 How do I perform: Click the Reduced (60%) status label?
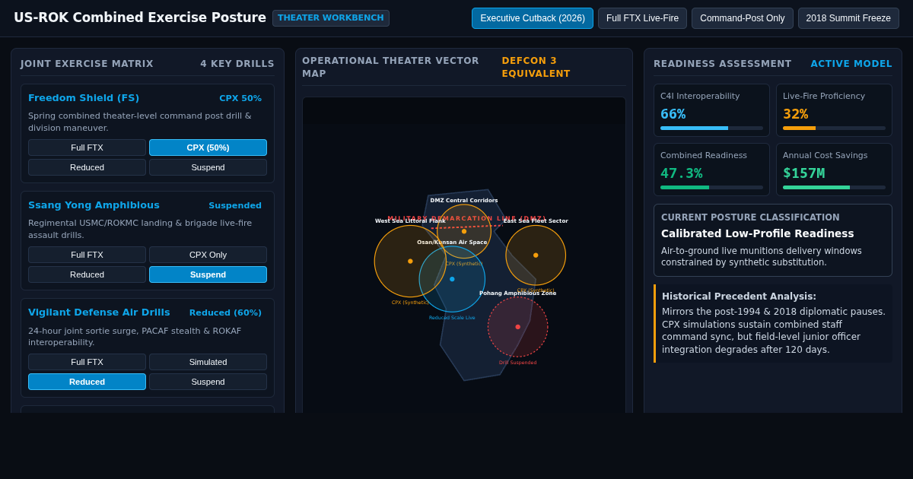225,312
